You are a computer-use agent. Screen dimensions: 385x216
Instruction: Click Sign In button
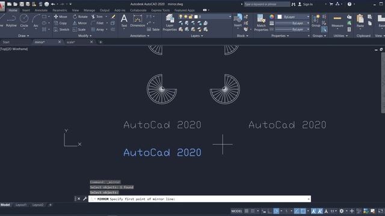click(306, 4)
